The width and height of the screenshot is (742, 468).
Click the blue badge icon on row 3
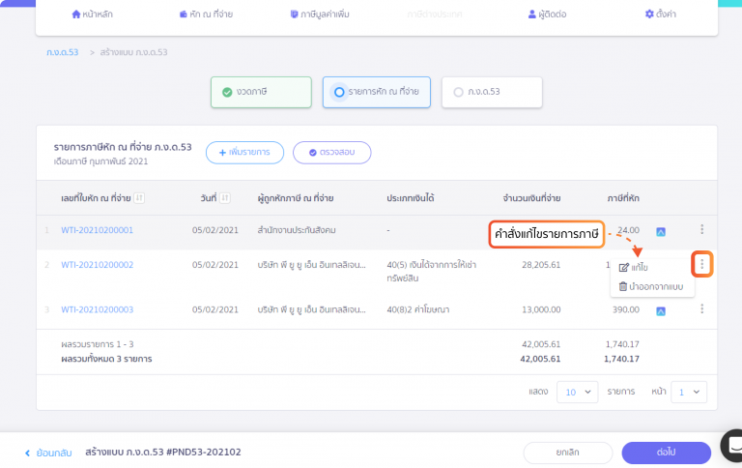[661, 310]
